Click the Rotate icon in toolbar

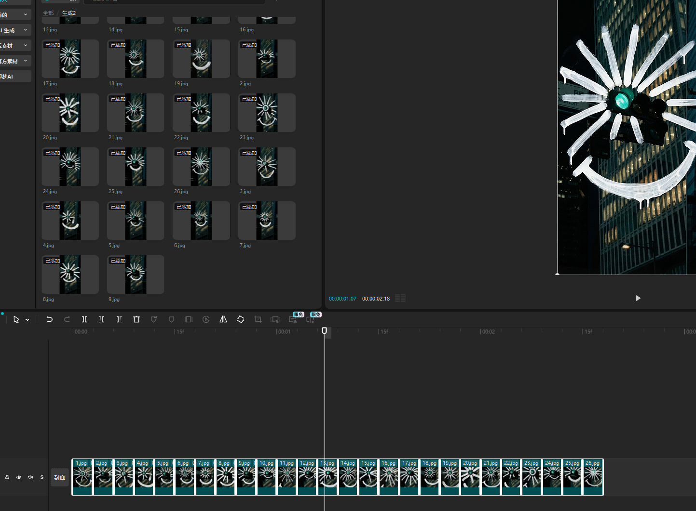click(x=241, y=319)
